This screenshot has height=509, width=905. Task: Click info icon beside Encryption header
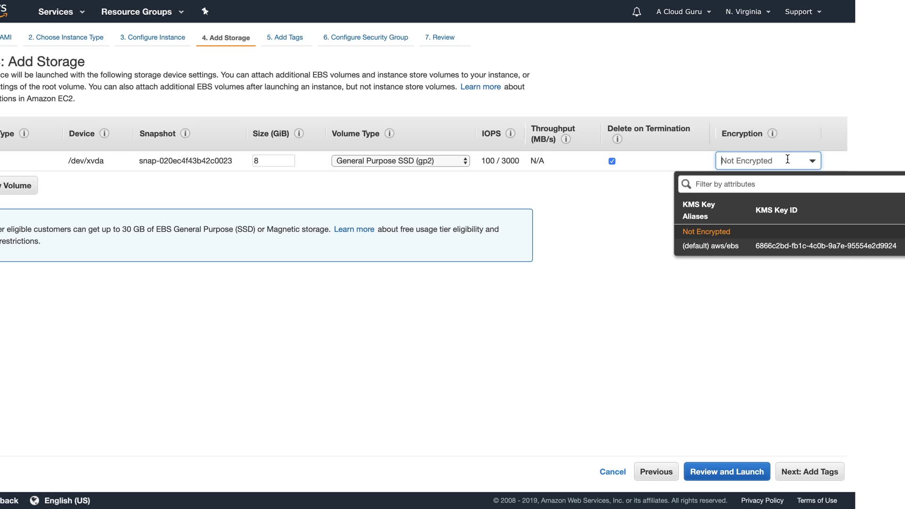pos(772,133)
